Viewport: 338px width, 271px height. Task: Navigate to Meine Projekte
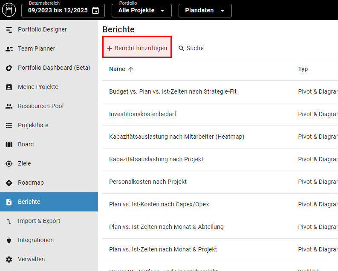(x=49, y=87)
